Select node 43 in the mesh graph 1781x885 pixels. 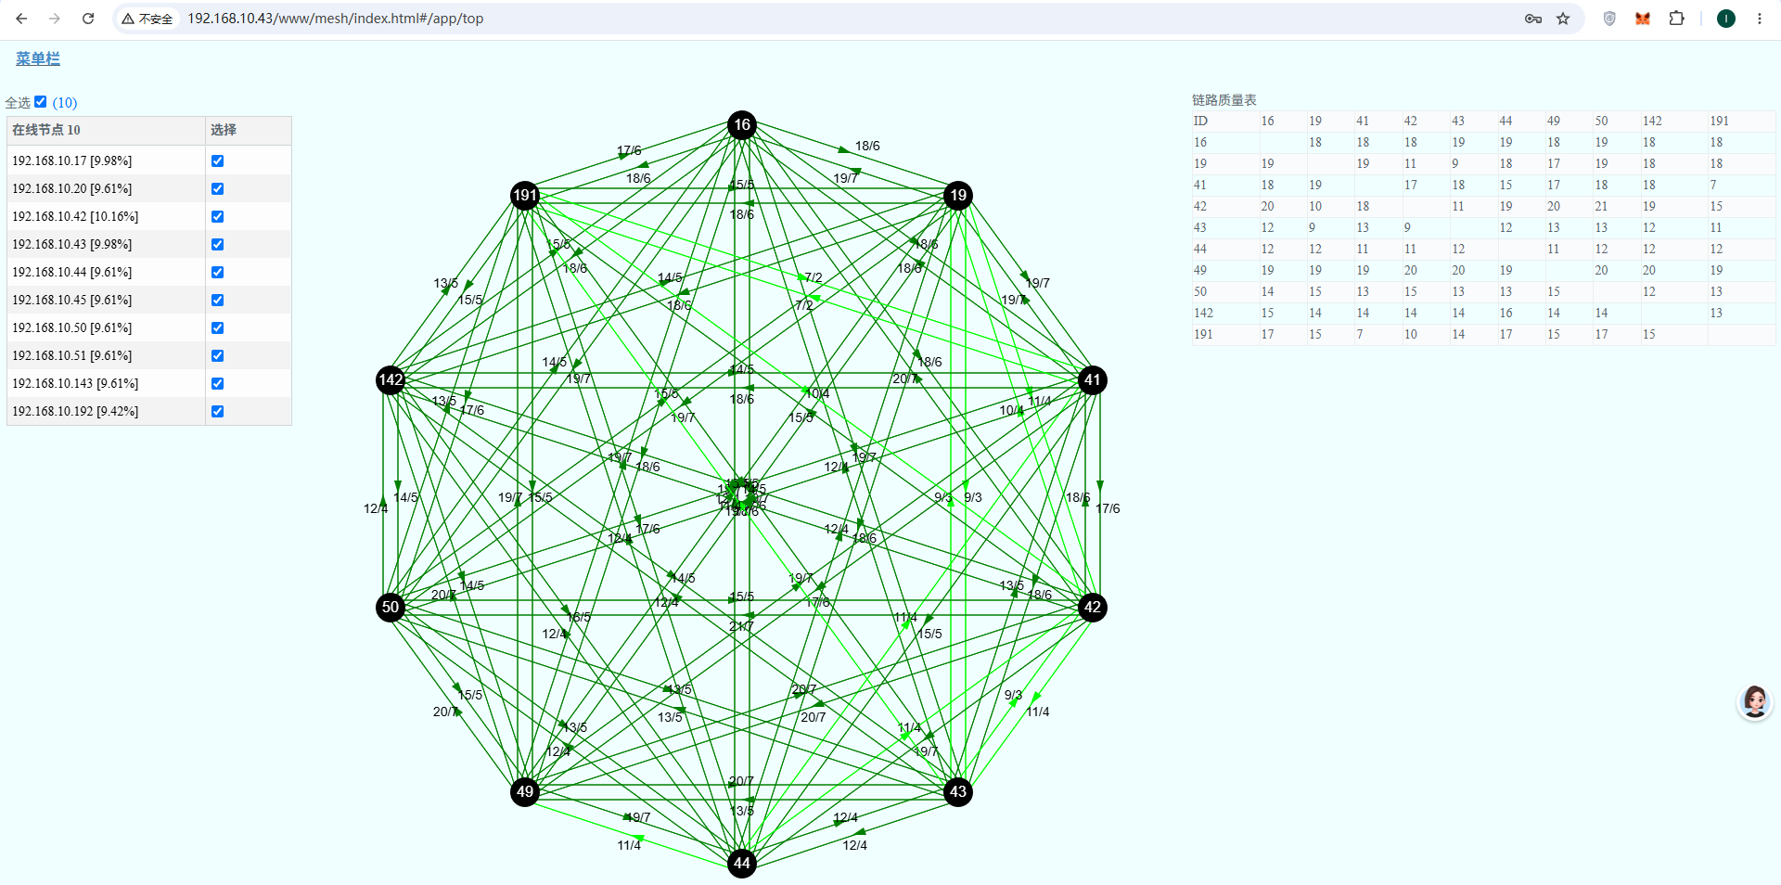pos(958,791)
